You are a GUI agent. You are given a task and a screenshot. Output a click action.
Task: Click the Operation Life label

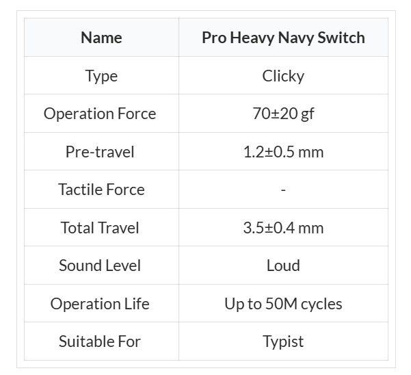click(x=100, y=304)
